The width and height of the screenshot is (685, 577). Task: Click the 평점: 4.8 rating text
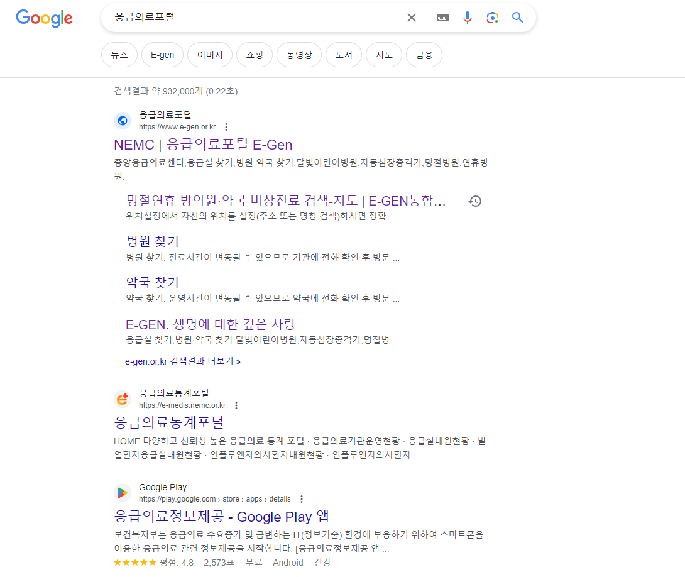(x=177, y=563)
